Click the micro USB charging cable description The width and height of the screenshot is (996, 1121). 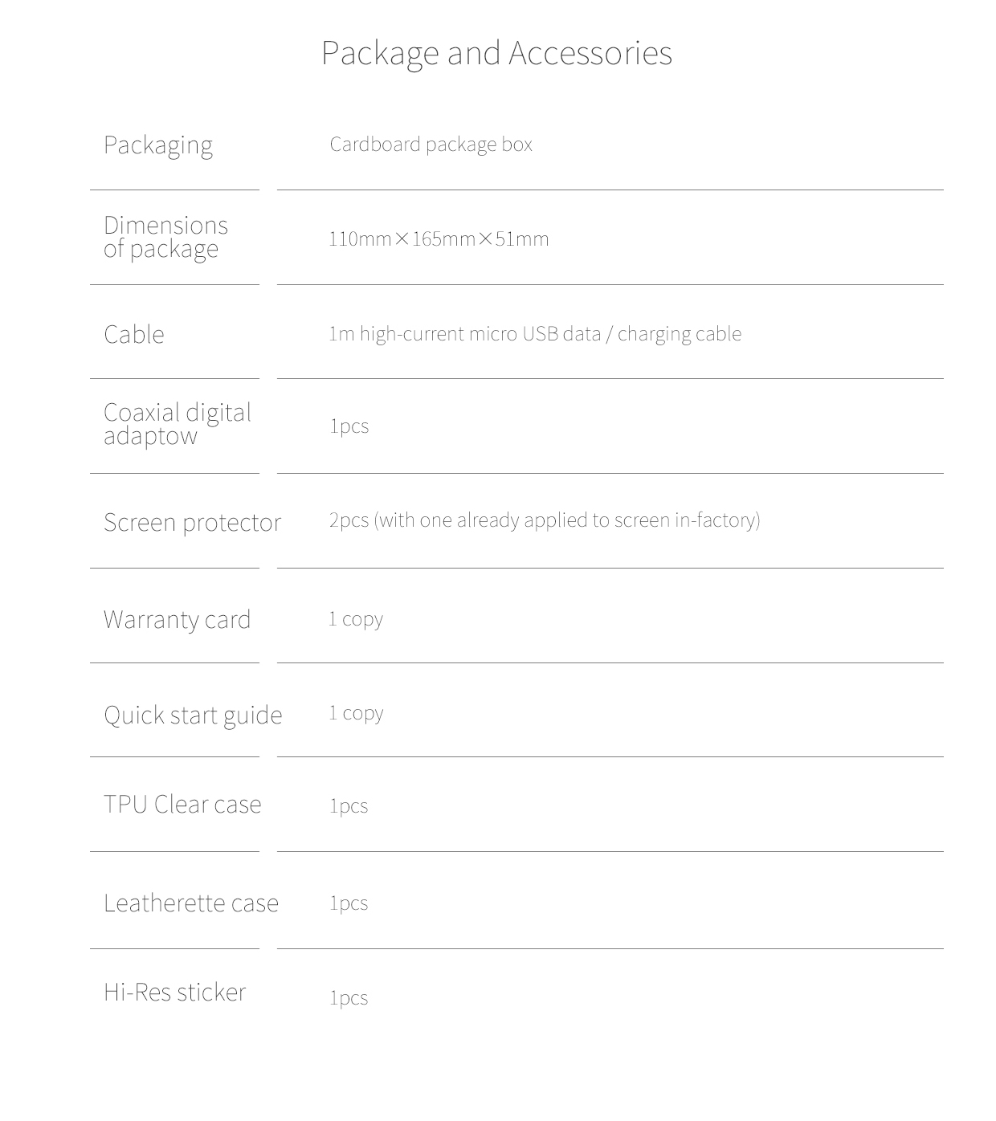535,334
